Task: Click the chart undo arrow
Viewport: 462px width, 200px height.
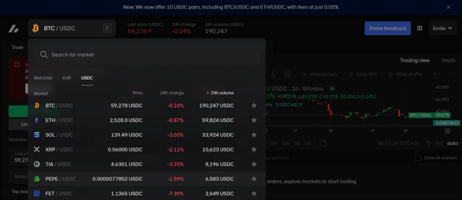Action: coord(436,74)
